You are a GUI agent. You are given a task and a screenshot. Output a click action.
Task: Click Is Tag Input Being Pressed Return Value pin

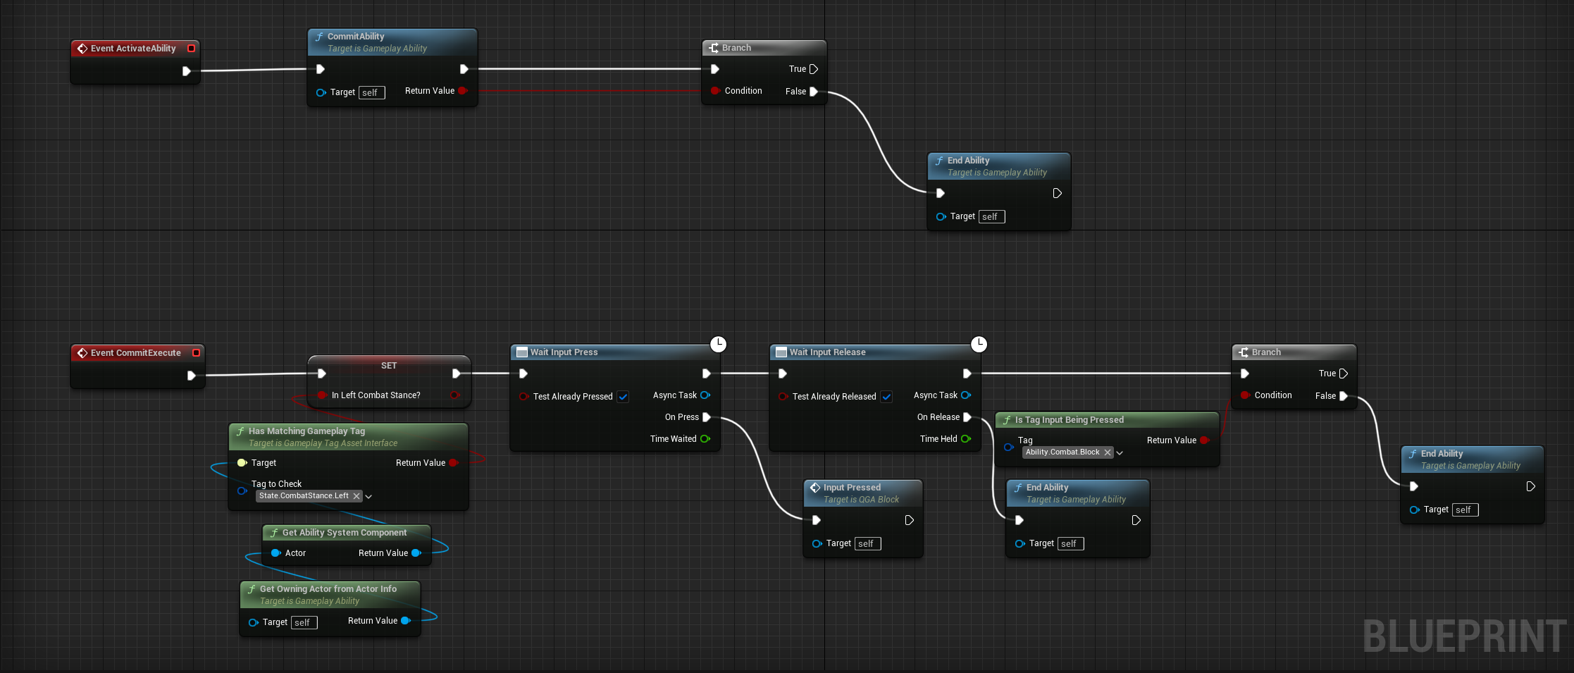coord(1205,440)
